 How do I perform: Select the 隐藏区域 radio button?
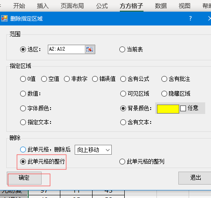click(164, 94)
